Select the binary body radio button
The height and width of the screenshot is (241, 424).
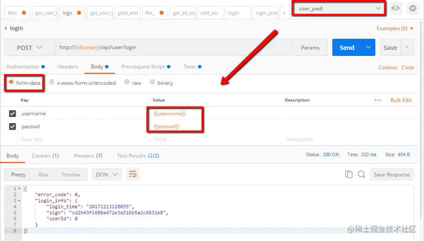(152, 82)
